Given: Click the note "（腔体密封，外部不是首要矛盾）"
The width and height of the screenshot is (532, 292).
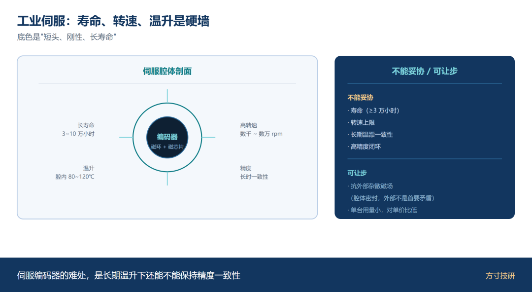Looking at the screenshot, I should pyautogui.click(x=392, y=198).
